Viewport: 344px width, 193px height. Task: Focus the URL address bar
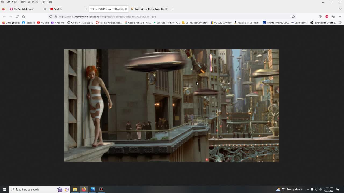(172, 17)
